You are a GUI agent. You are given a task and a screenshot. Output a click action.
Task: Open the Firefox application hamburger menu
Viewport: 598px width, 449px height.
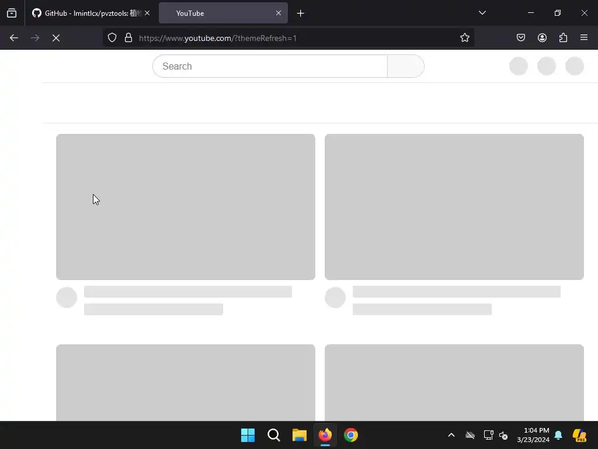pos(584,37)
